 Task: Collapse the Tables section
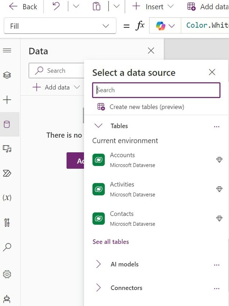(x=99, y=126)
